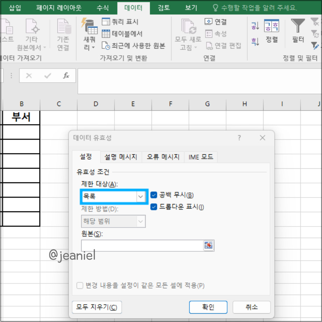Uncheck 공백 무시 checkbox

(x=154, y=195)
